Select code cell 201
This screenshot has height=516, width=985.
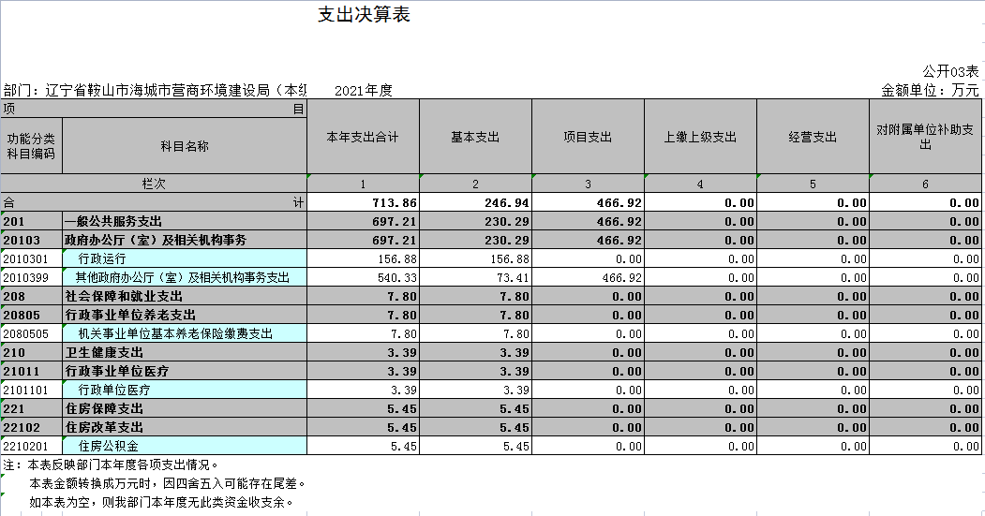tap(32, 221)
